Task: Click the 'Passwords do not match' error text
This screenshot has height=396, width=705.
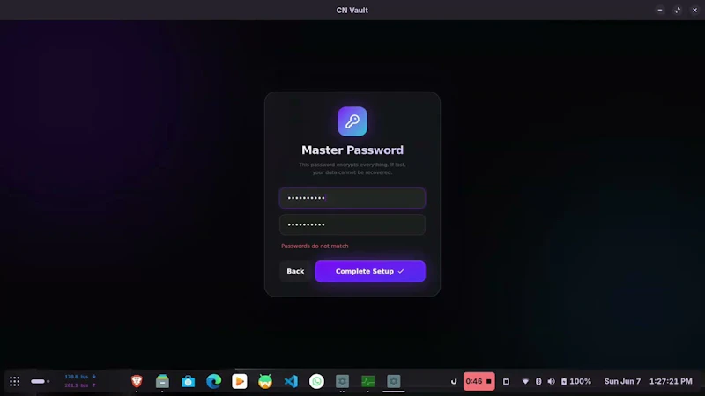Action: 315,246
